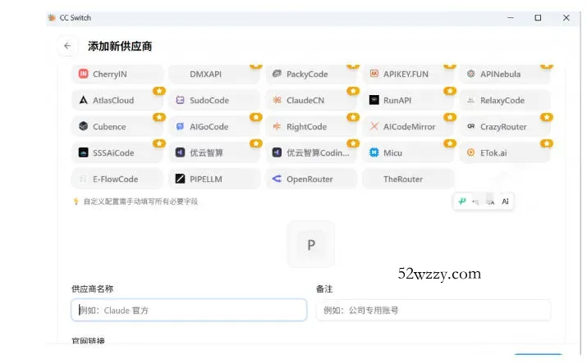Click the star badge on RunAPI
Screen dimensions: 587x363
(450, 91)
